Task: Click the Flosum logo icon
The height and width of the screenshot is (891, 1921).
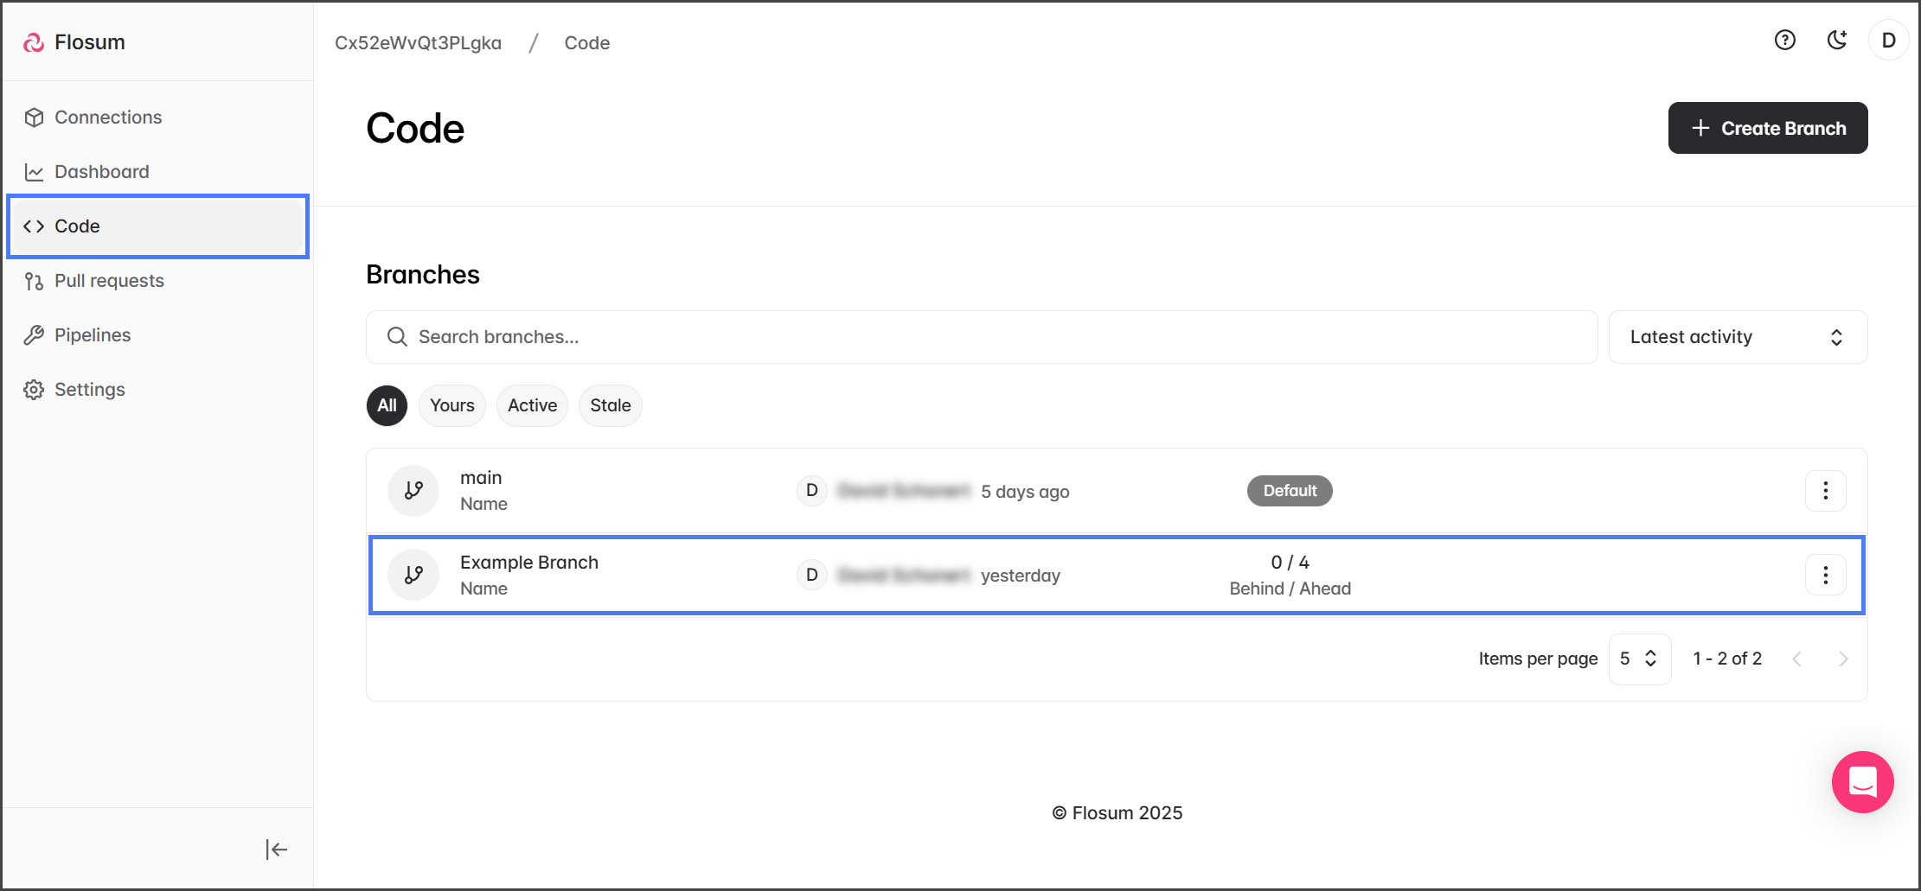Action: 34,42
